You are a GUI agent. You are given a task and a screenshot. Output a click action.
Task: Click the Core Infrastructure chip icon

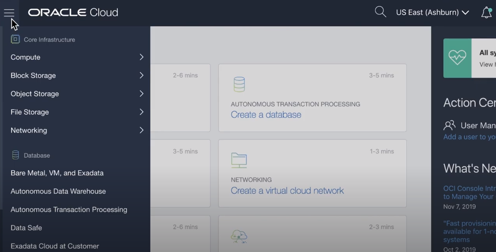15,39
